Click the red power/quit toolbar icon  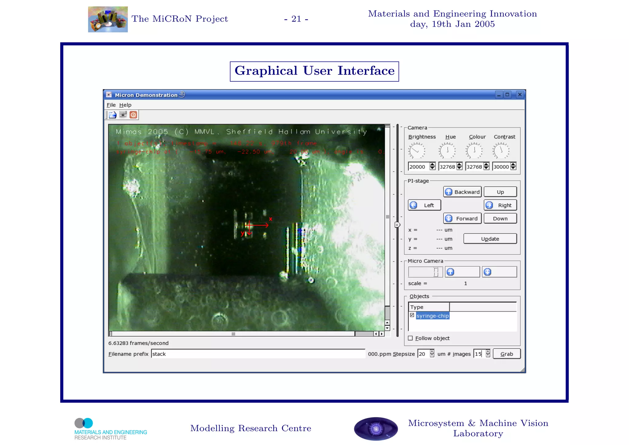[133, 115]
